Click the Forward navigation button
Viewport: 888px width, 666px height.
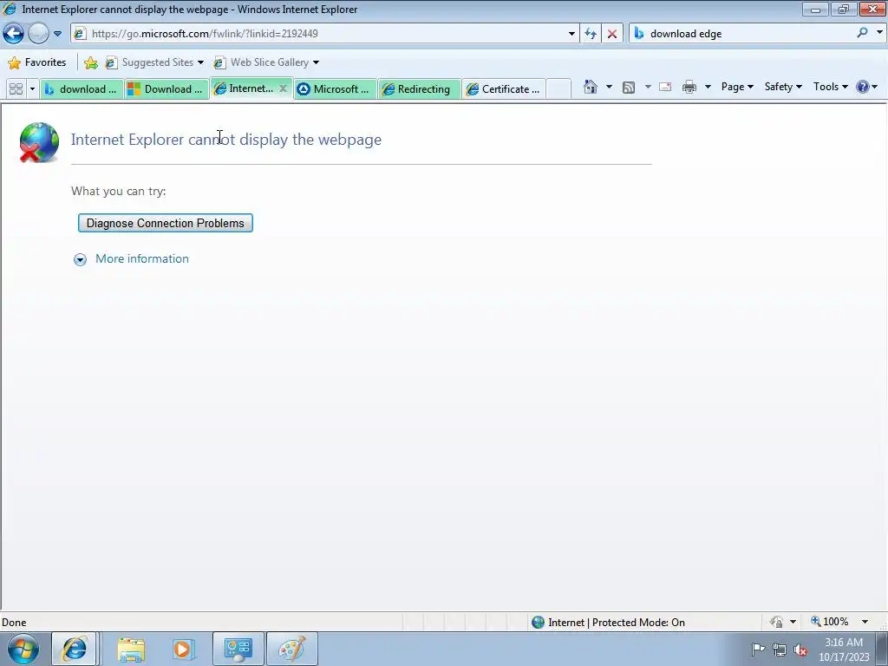(x=38, y=34)
